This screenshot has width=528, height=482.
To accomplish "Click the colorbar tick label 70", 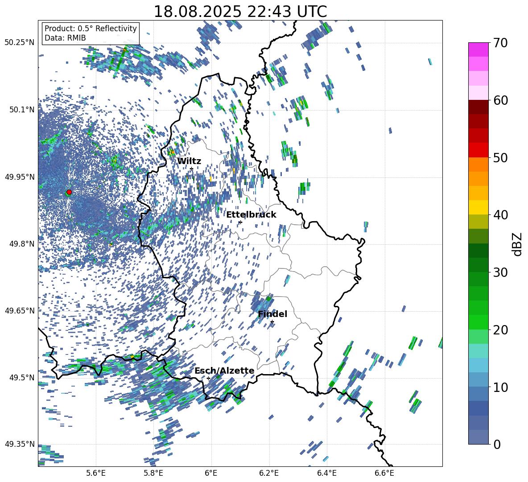I will [x=501, y=43].
